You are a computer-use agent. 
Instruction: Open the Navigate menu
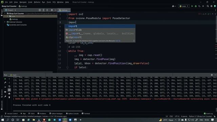(23, 2)
